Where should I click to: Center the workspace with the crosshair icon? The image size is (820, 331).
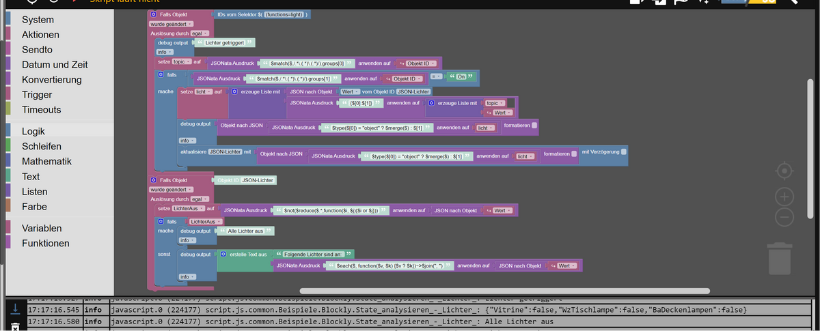(784, 170)
